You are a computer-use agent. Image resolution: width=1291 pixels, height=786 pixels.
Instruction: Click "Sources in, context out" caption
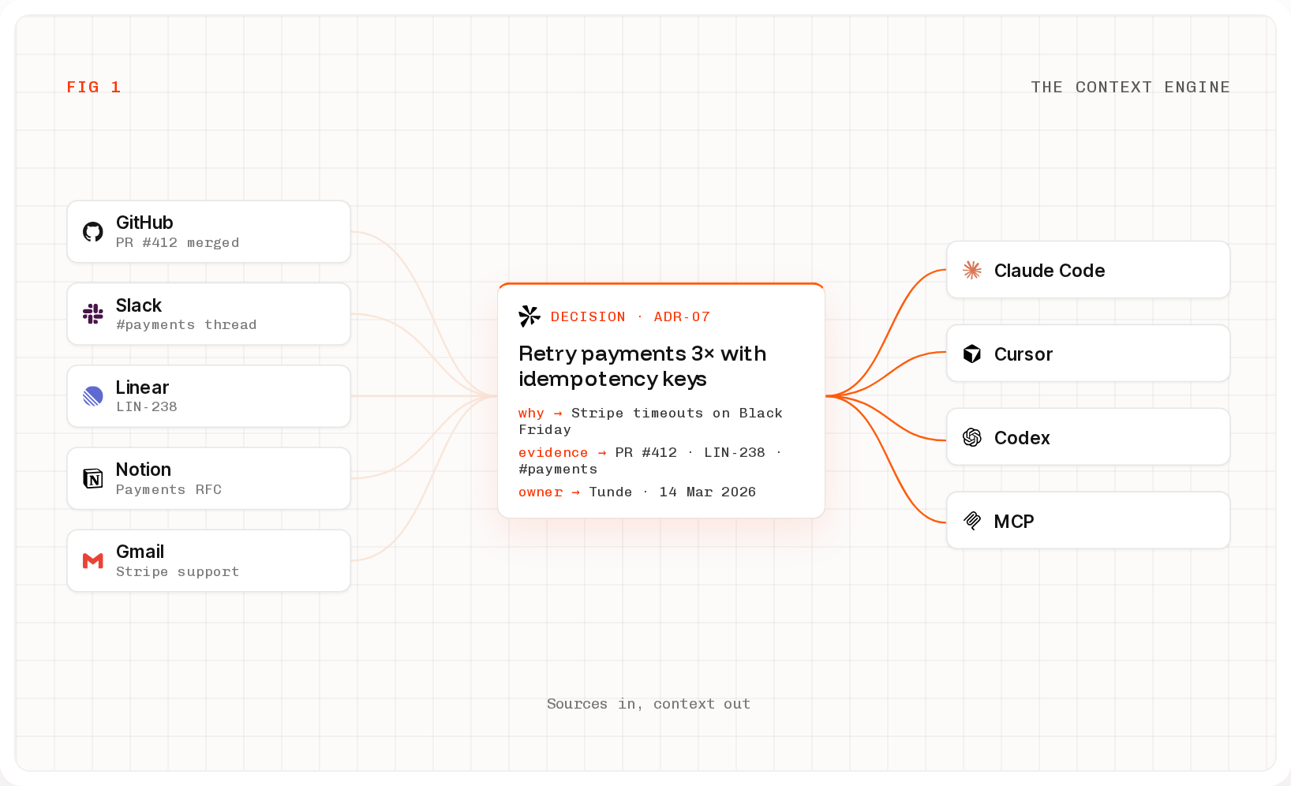(x=649, y=704)
